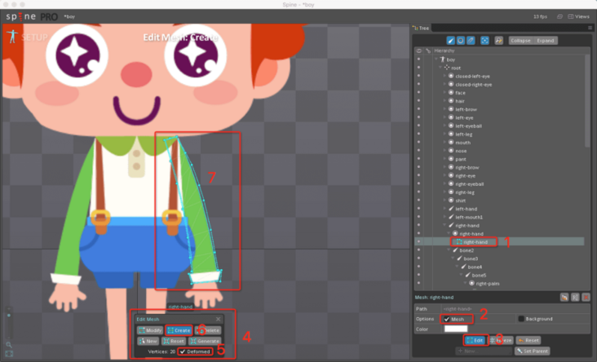Click the Path field showing <right-hand>

(515, 309)
